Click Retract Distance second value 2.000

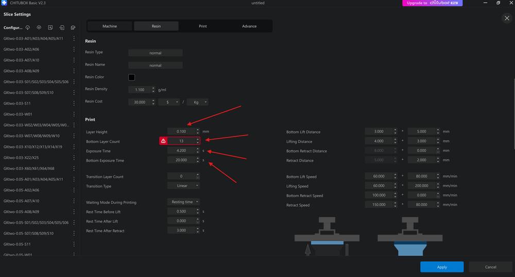[x=422, y=160]
